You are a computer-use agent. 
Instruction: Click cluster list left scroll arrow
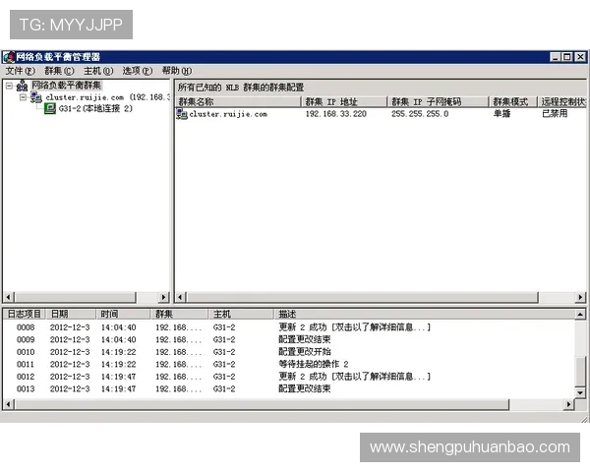click(x=180, y=297)
